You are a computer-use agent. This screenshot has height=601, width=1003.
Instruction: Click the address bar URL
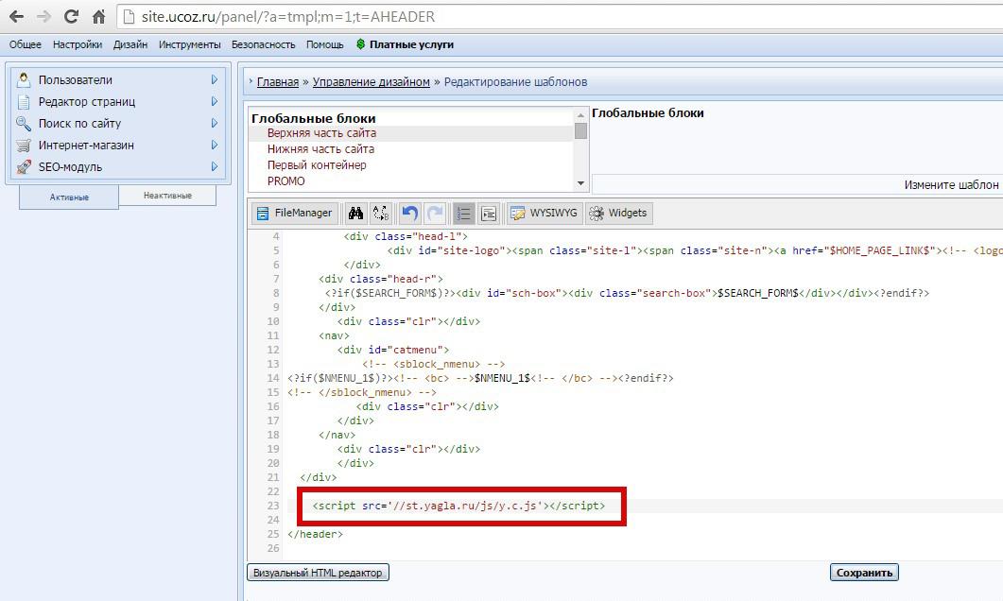(x=287, y=17)
